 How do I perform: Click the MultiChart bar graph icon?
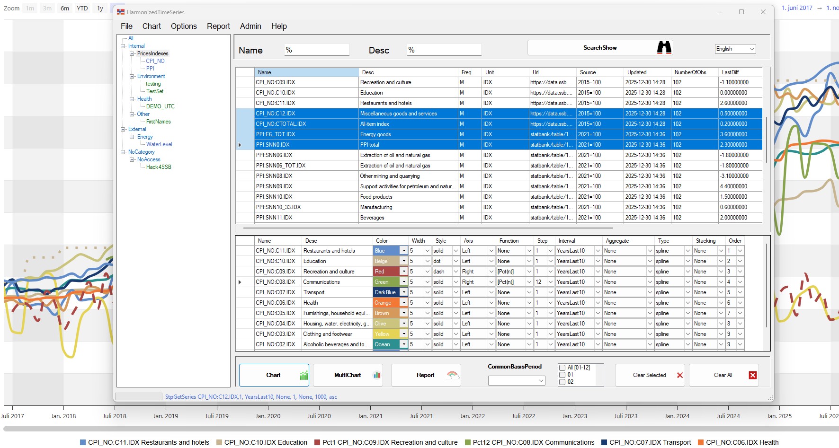377,375
